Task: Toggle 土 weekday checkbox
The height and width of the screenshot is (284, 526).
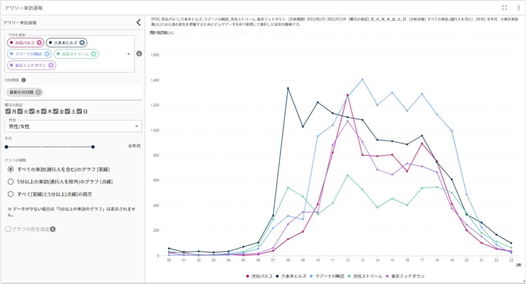Action: tap(68, 111)
